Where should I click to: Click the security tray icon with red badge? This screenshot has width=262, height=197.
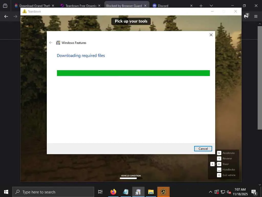coord(217,192)
